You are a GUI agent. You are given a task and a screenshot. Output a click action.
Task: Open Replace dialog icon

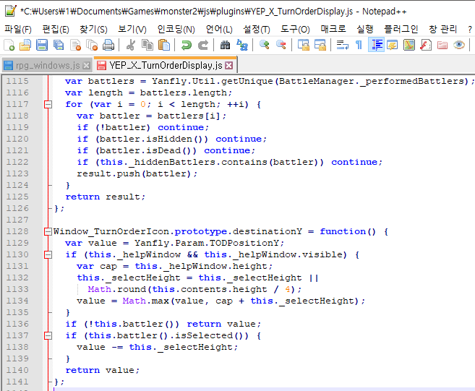[x=242, y=45]
